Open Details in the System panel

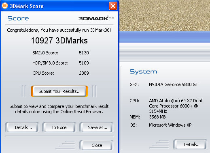pyautogui.click(x=190, y=144)
